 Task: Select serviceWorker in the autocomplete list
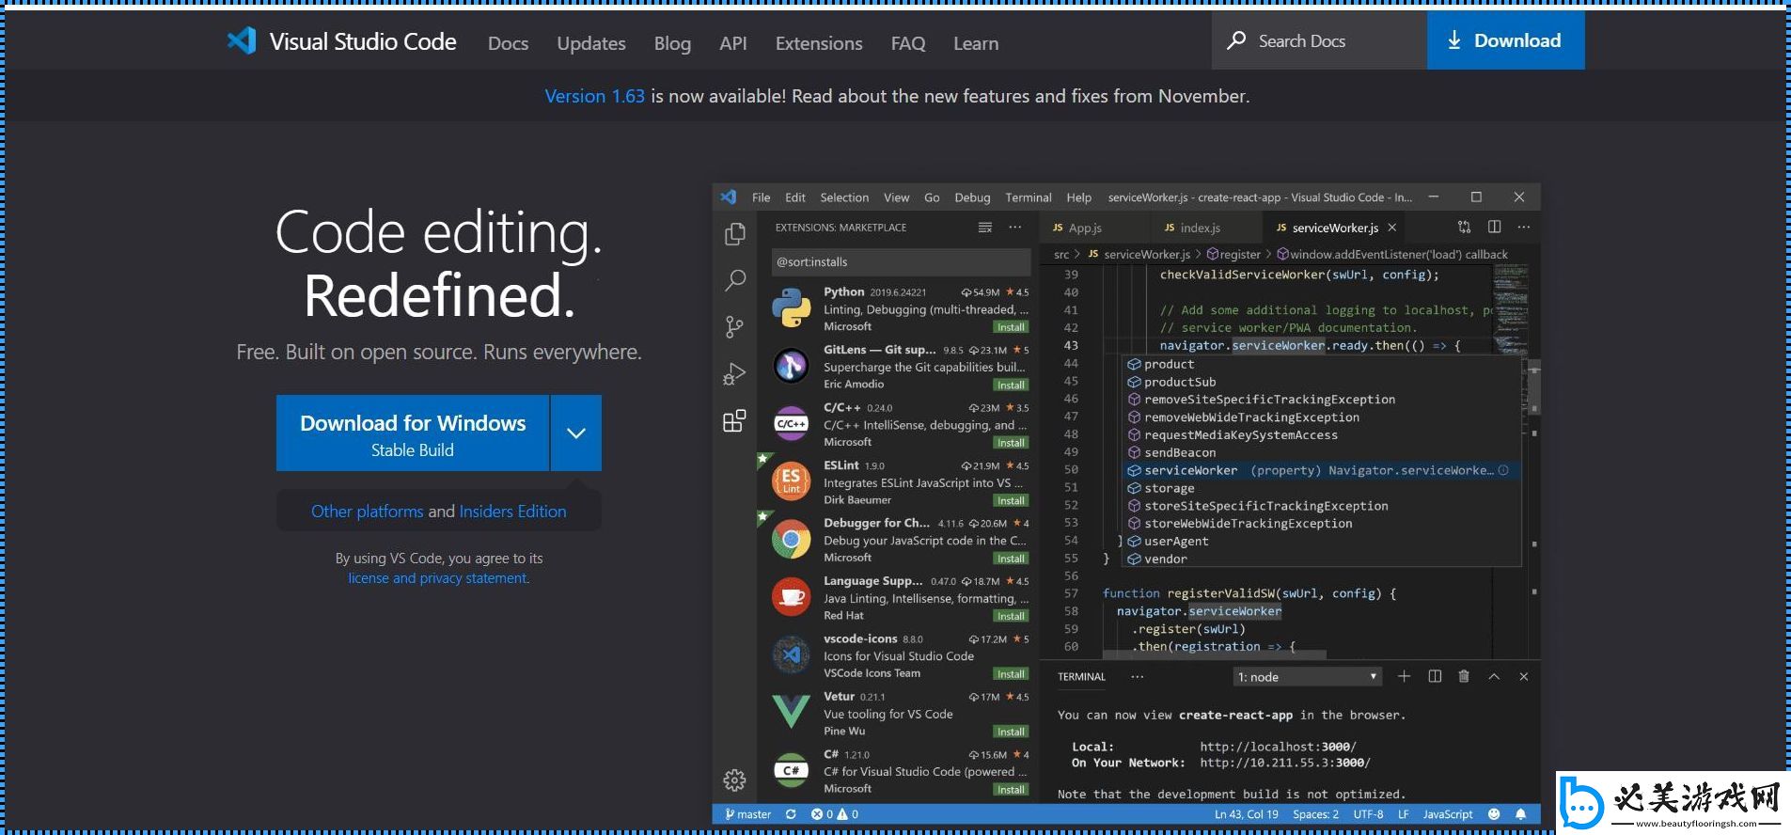click(1190, 470)
